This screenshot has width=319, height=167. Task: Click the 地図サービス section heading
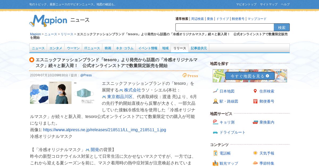click(221, 114)
